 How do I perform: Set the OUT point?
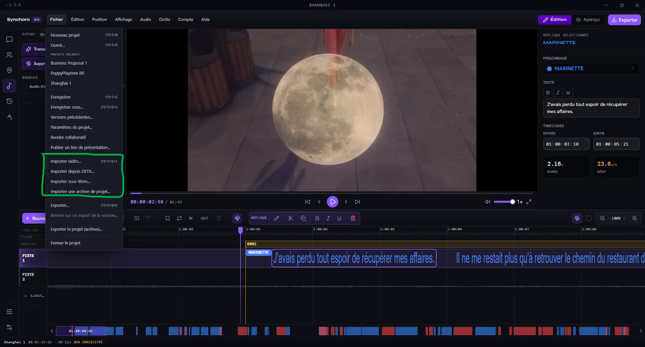(205, 219)
